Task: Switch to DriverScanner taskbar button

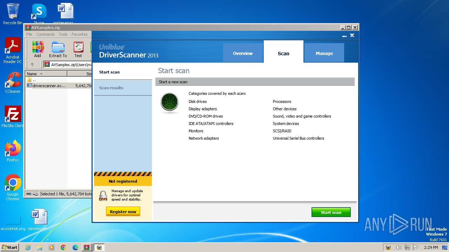Action: pos(99,247)
